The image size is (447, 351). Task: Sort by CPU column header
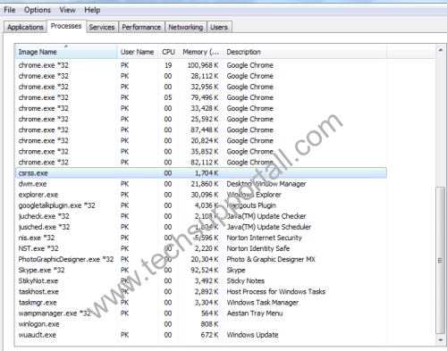(x=168, y=52)
